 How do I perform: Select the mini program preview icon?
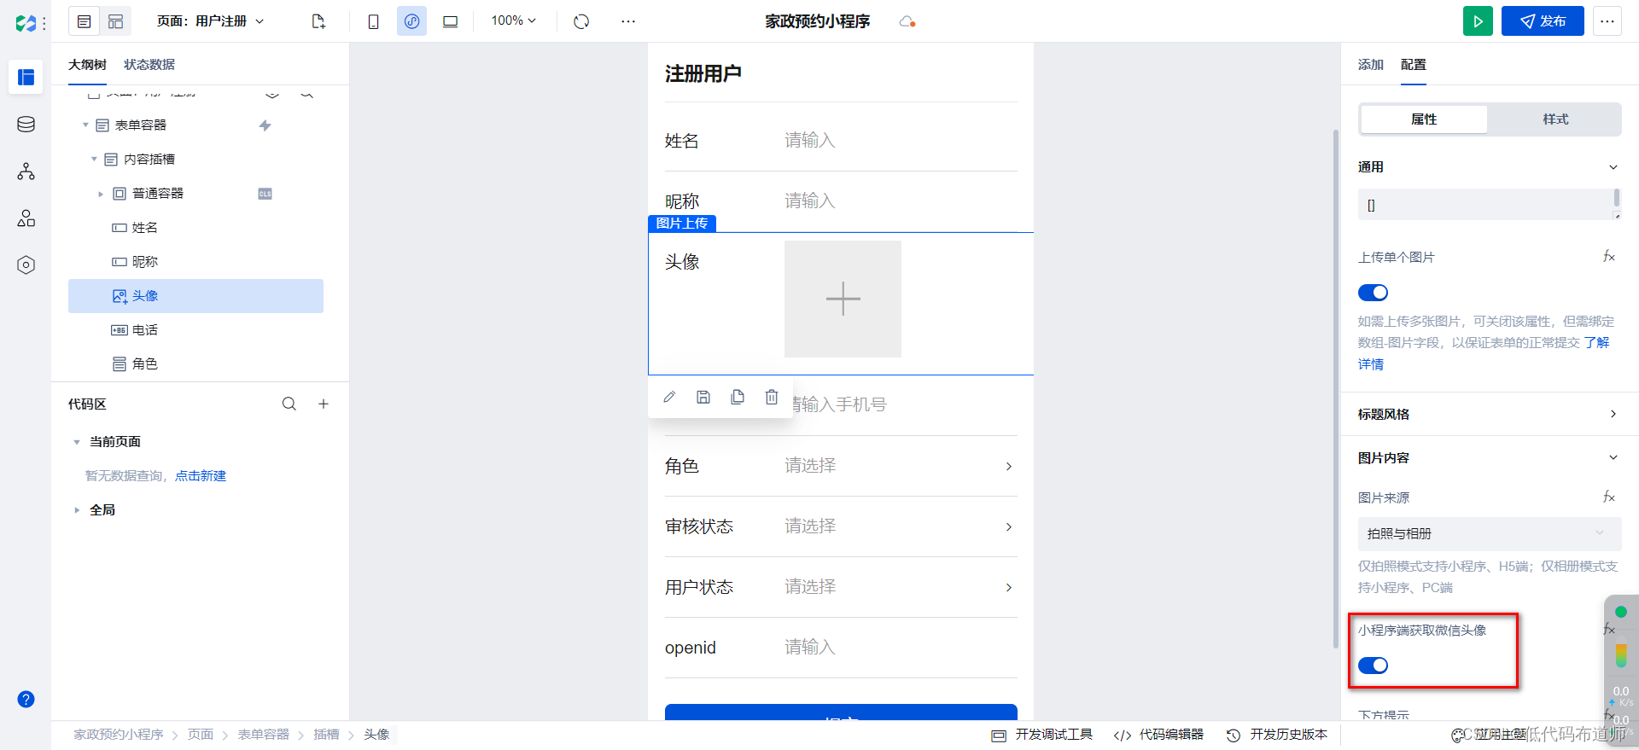(411, 21)
